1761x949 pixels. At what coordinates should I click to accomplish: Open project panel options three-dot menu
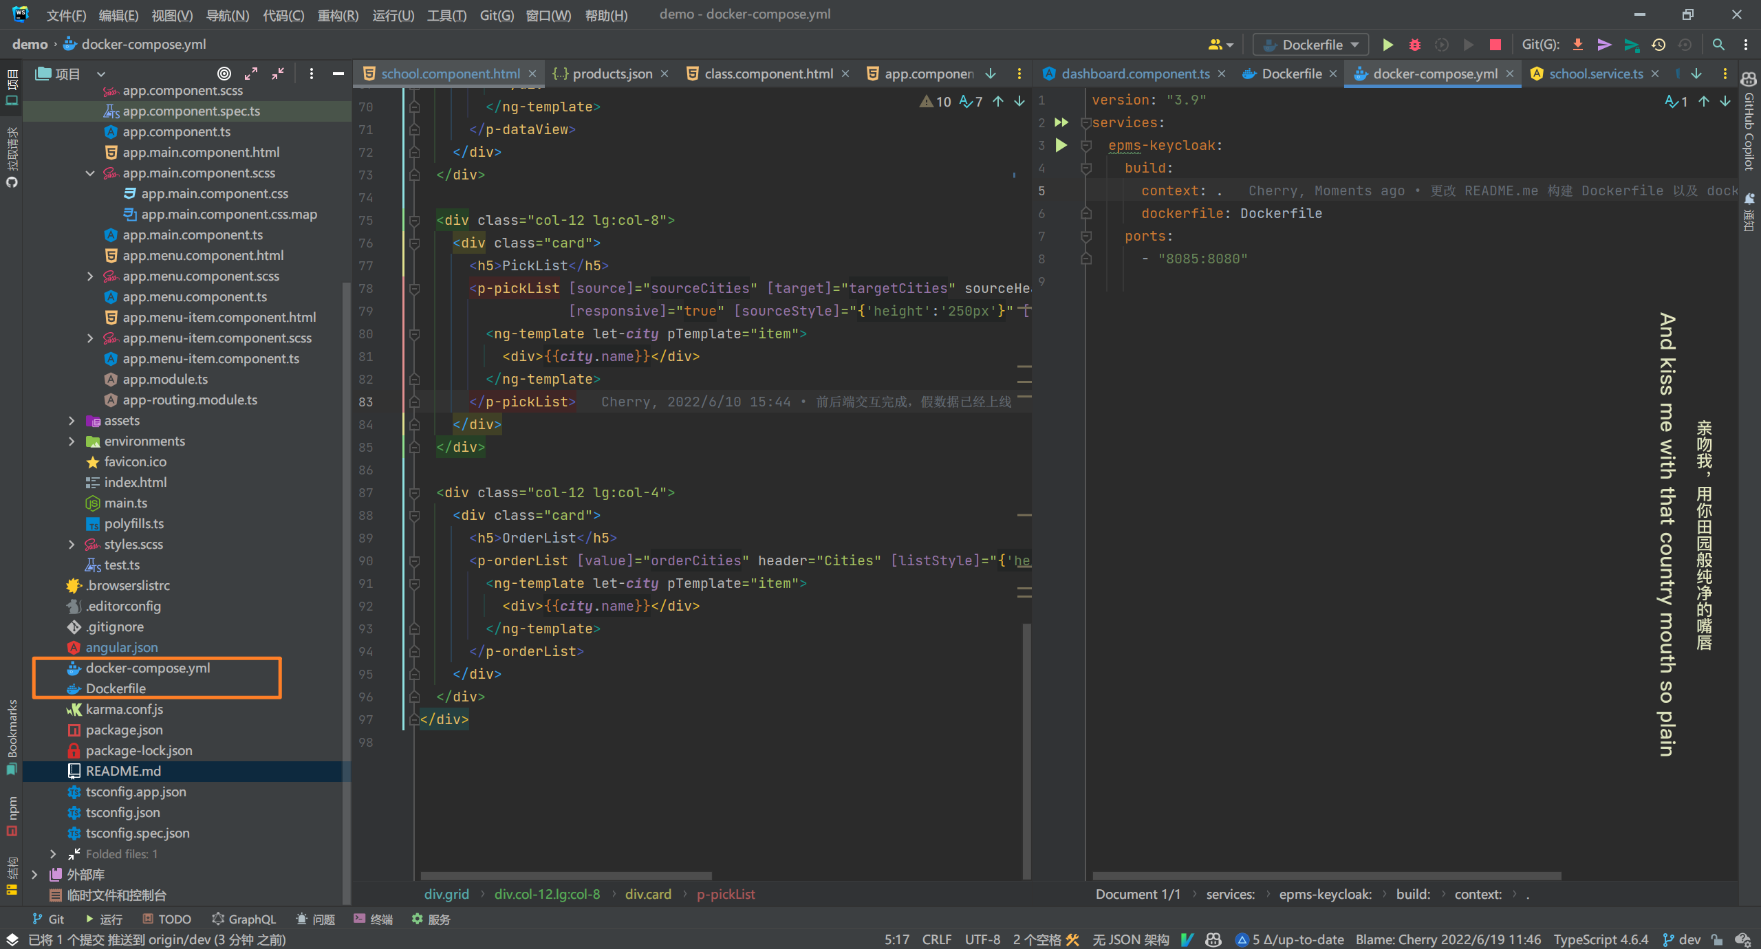pos(312,74)
